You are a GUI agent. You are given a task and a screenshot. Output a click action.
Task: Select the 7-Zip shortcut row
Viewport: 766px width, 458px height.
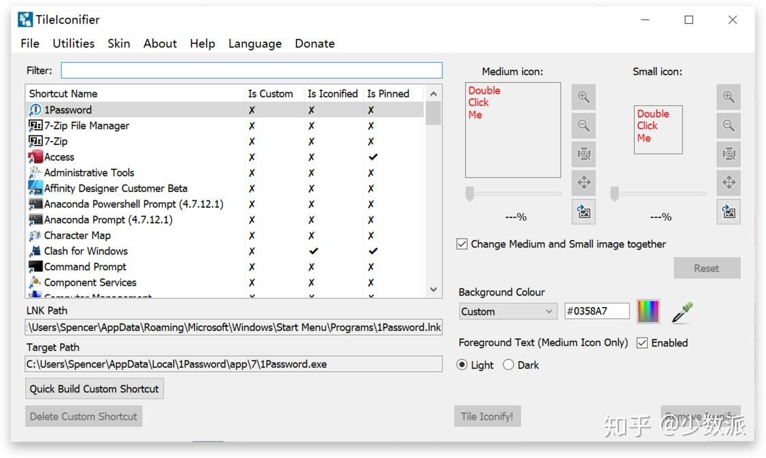point(225,141)
